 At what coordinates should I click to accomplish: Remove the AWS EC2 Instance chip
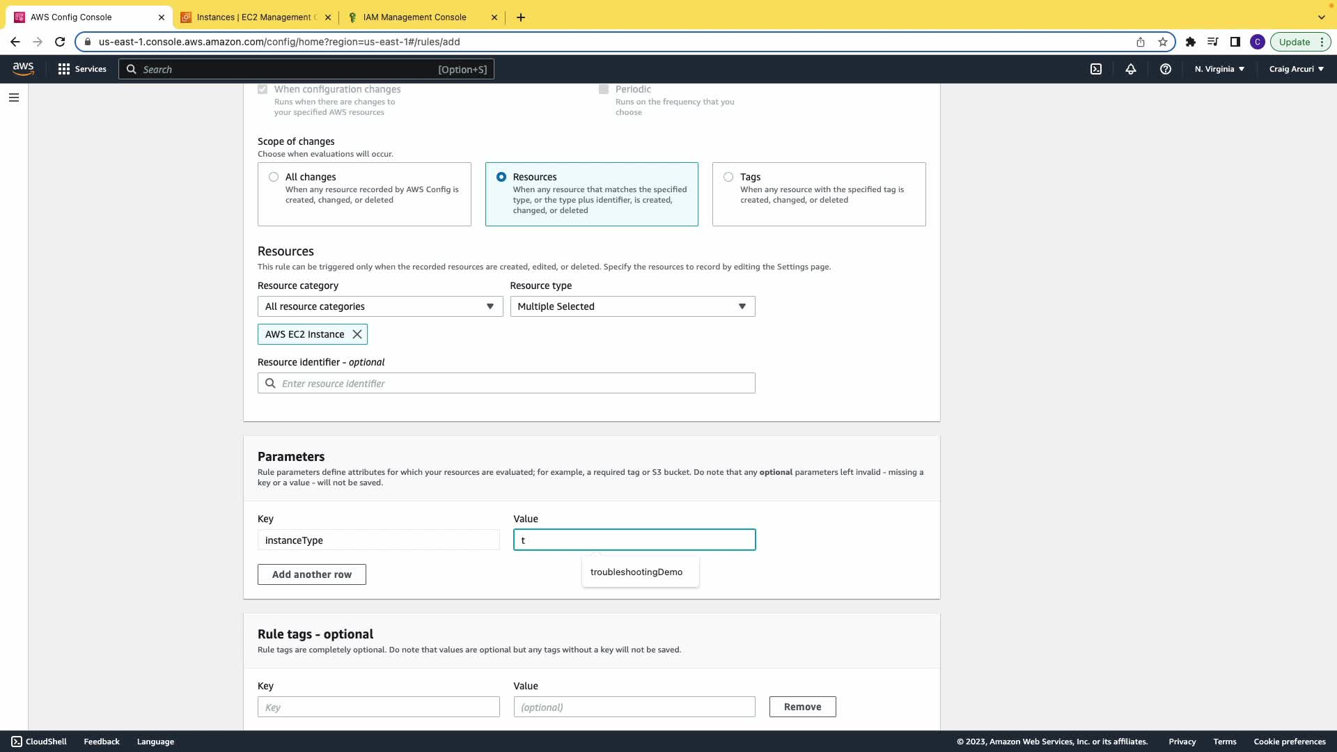pyautogui.click(x=357, y=334)
